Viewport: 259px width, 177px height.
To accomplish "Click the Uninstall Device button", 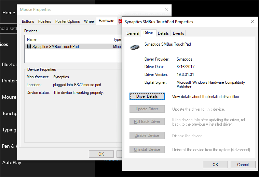I will pos(147,149).
